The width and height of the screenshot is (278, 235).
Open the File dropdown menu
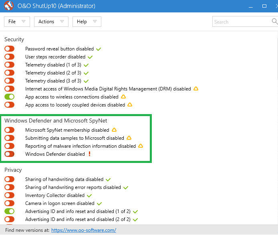click(x=17, y=22)
